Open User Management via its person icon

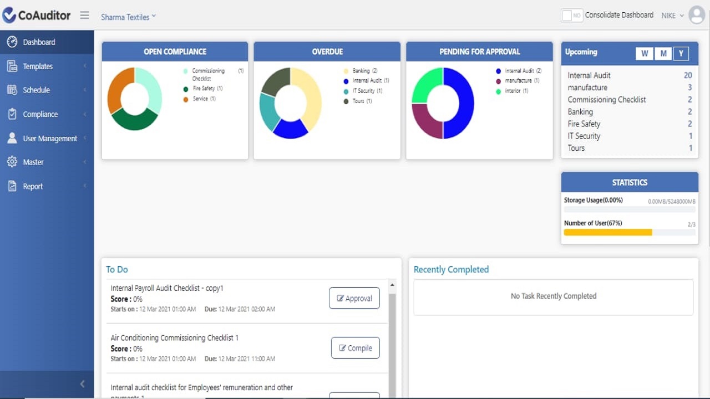(12, 138)
